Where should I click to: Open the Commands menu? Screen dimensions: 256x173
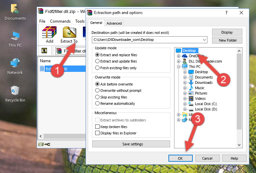[60, 21]
